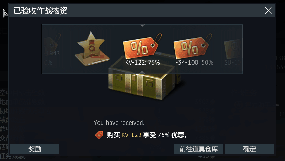Click the 已验收作战物资 title bar text
Screen dimensions: 285x161
click(40, 11)
